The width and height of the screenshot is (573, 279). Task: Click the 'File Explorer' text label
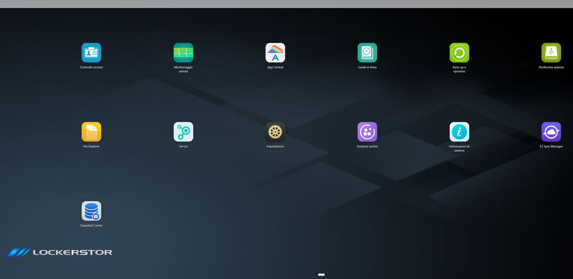click(91, 146)
